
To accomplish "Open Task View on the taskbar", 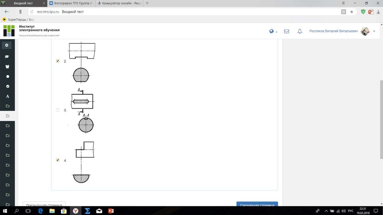I will (x=28, y=211).
